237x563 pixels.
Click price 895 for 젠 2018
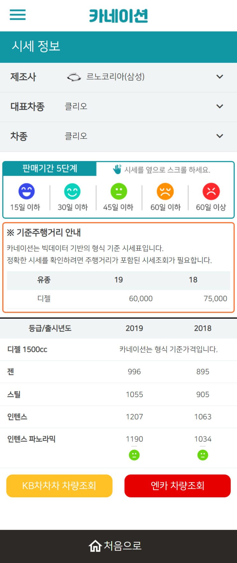click(203, 372)
